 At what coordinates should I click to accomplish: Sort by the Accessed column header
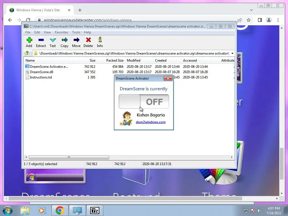195,60
